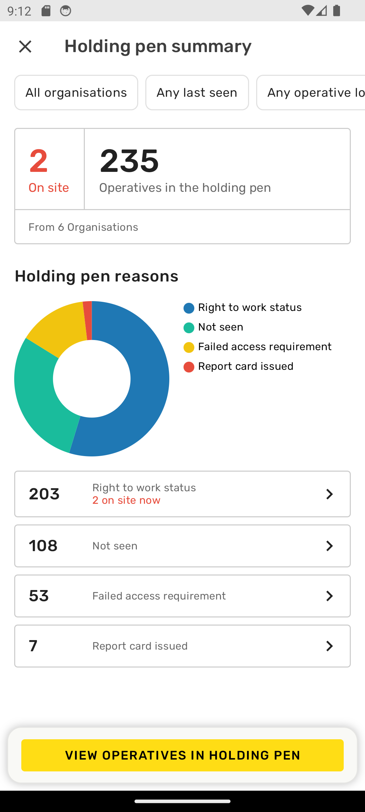Select the blue Right to work legend dot
This screenshot has height=812, width=365.
pos(189,308)
